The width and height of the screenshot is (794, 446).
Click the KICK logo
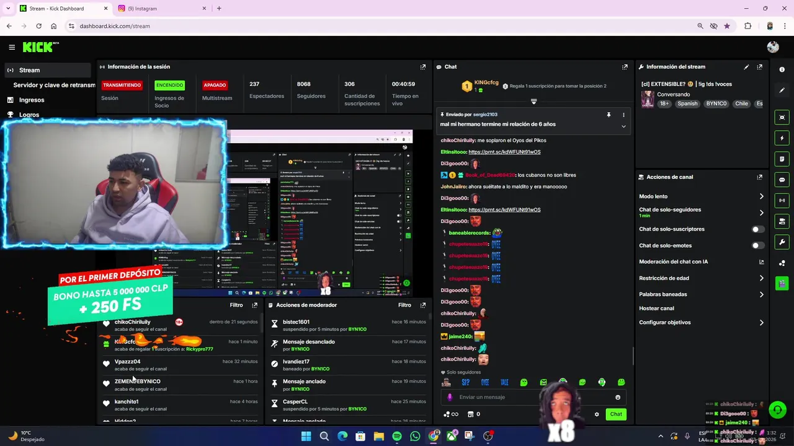tap(40, 47)
